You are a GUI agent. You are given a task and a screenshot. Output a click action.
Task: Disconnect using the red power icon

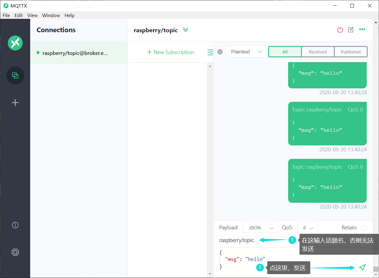coord(340,30)
